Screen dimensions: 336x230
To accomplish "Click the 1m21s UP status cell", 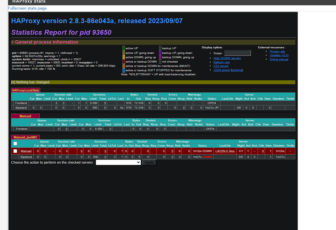I will [212, 108].
